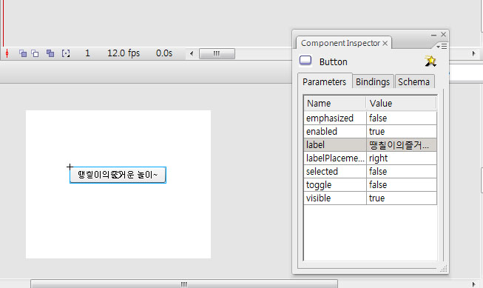The image size is (483, 288).
Task: Edit the label value field
Action: coord(402,145)
